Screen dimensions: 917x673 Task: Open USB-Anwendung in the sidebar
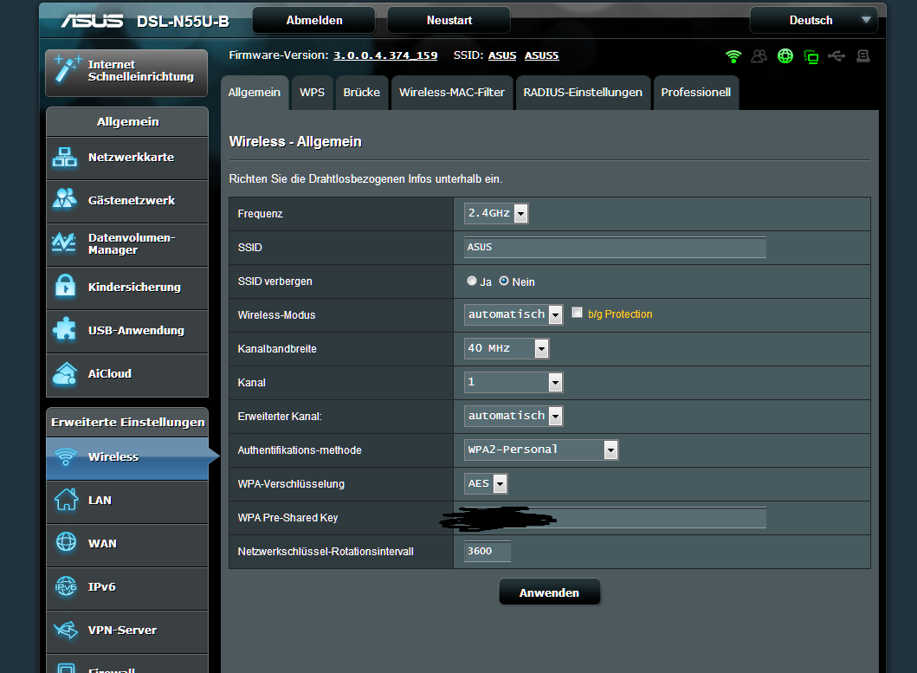pyautogui.click(x=127, y=331)
